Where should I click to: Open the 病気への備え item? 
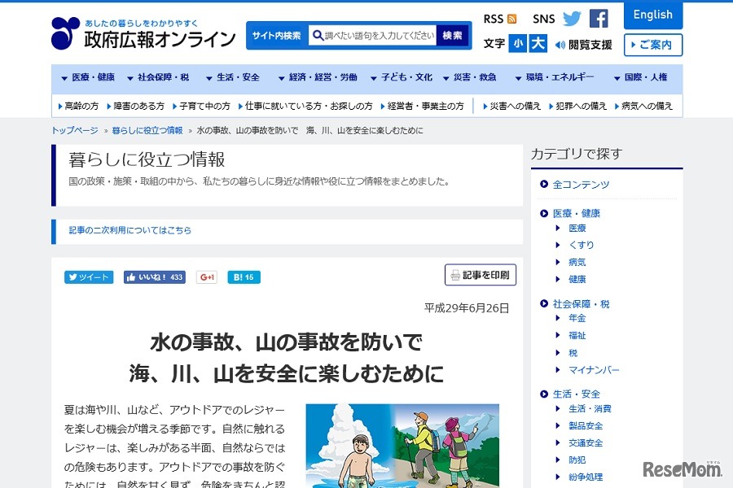point(643,107)
